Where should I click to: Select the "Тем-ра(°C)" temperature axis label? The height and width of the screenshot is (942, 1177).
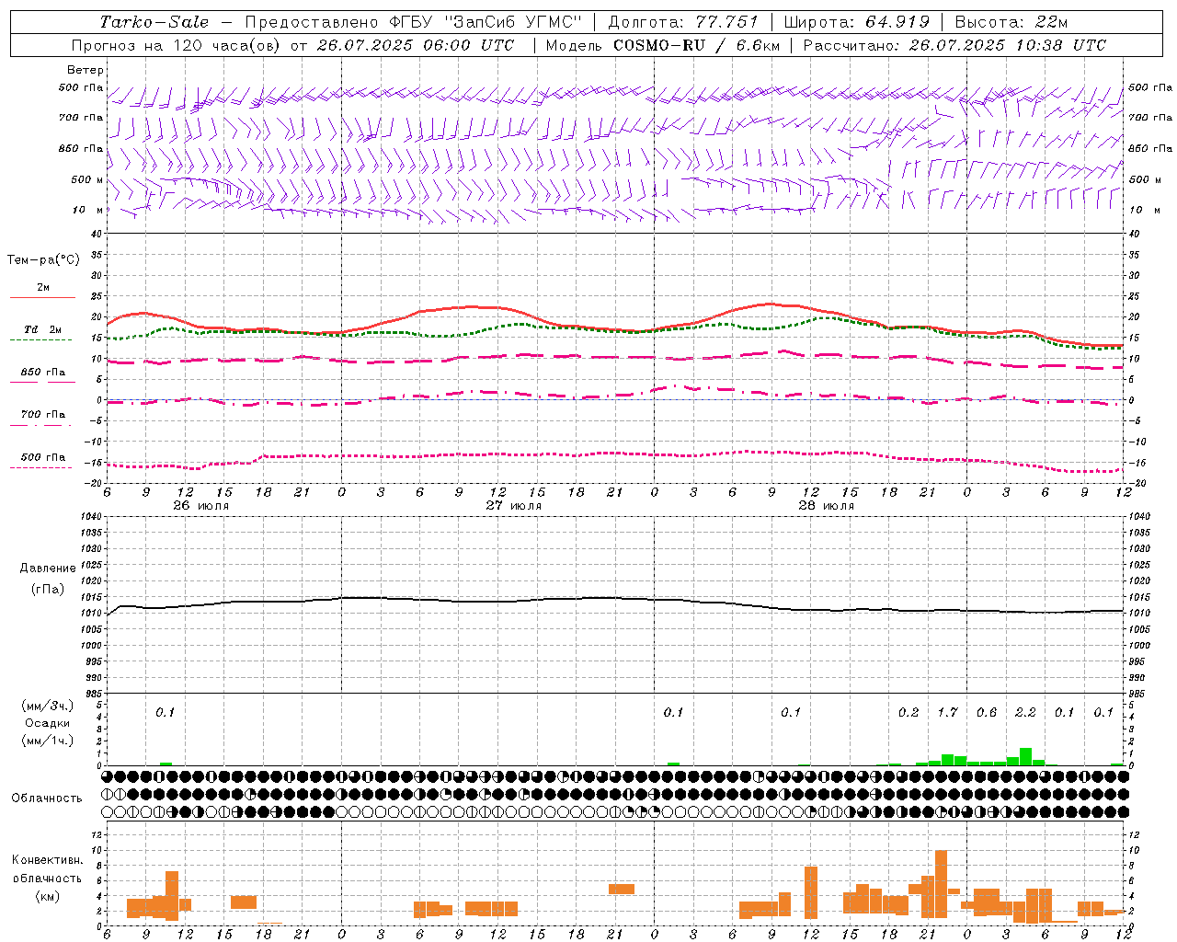tap(43, 260)
